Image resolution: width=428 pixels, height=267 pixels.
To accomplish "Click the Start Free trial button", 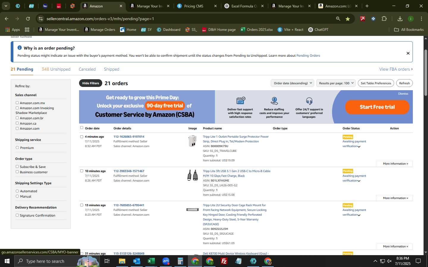I will click(377, 107).
